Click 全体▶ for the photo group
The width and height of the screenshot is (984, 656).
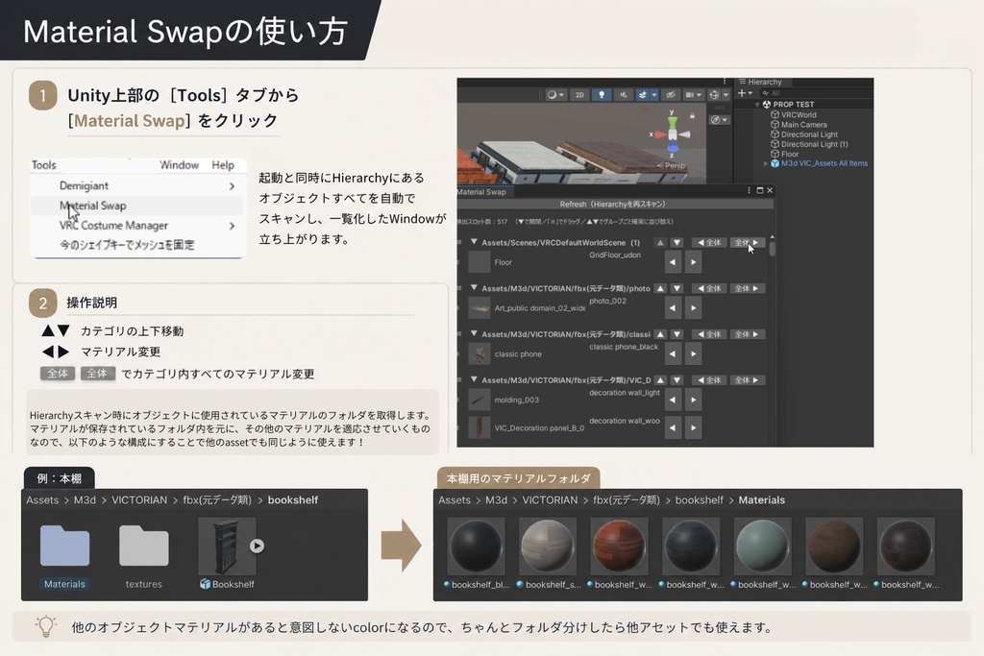coord(747,288)
